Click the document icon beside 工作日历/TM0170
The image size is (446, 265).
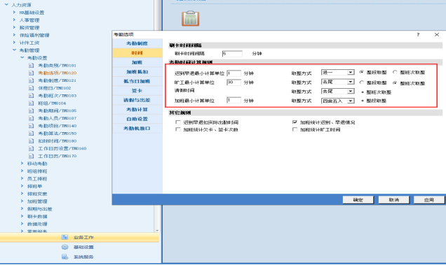tap(32, 156)
